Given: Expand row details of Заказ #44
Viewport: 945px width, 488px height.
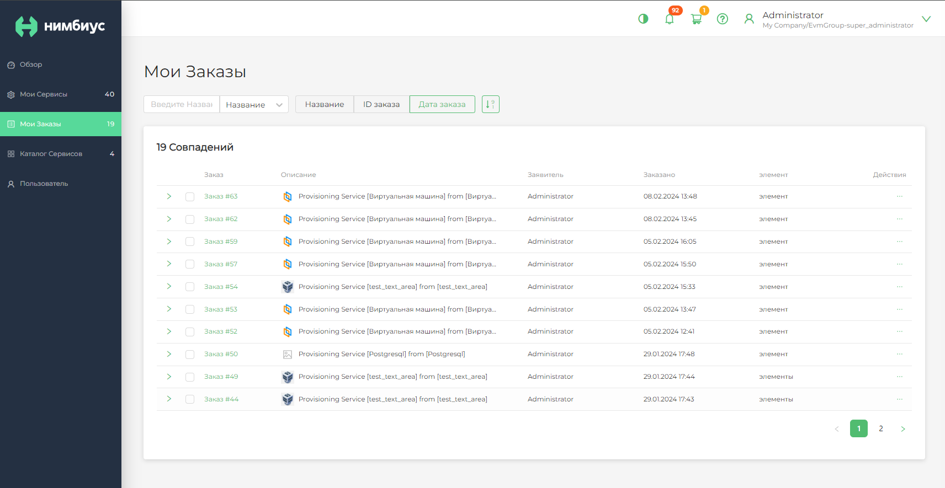Looking at the screenshot, I should [169, 399].
